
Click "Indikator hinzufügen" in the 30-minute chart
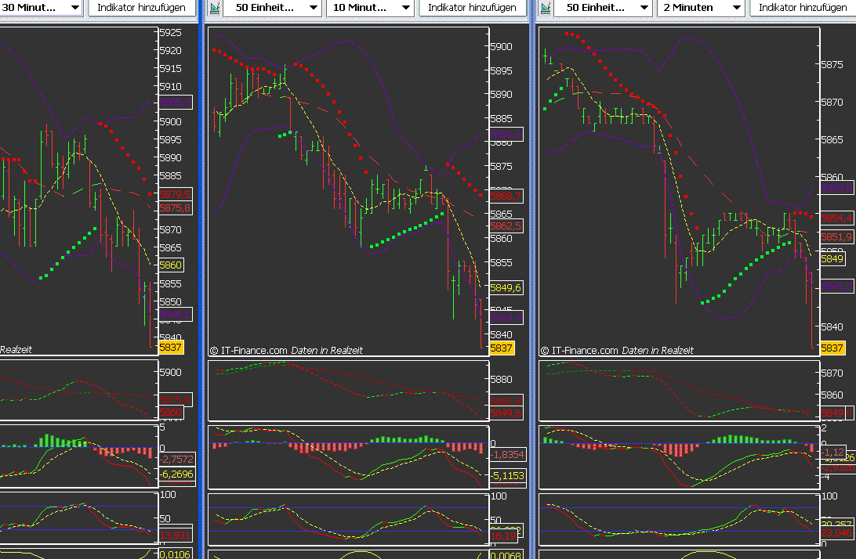(141, 8)
